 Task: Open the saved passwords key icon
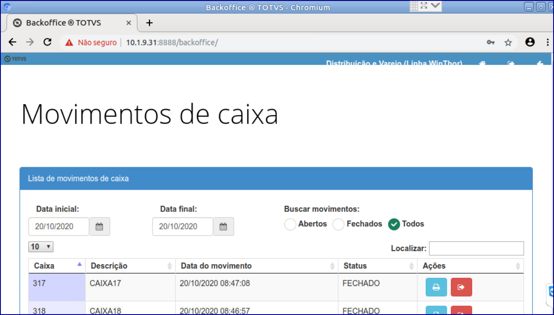click(x=491, y=42)
